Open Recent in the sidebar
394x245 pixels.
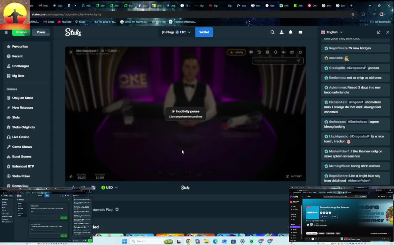pos(17,56)
